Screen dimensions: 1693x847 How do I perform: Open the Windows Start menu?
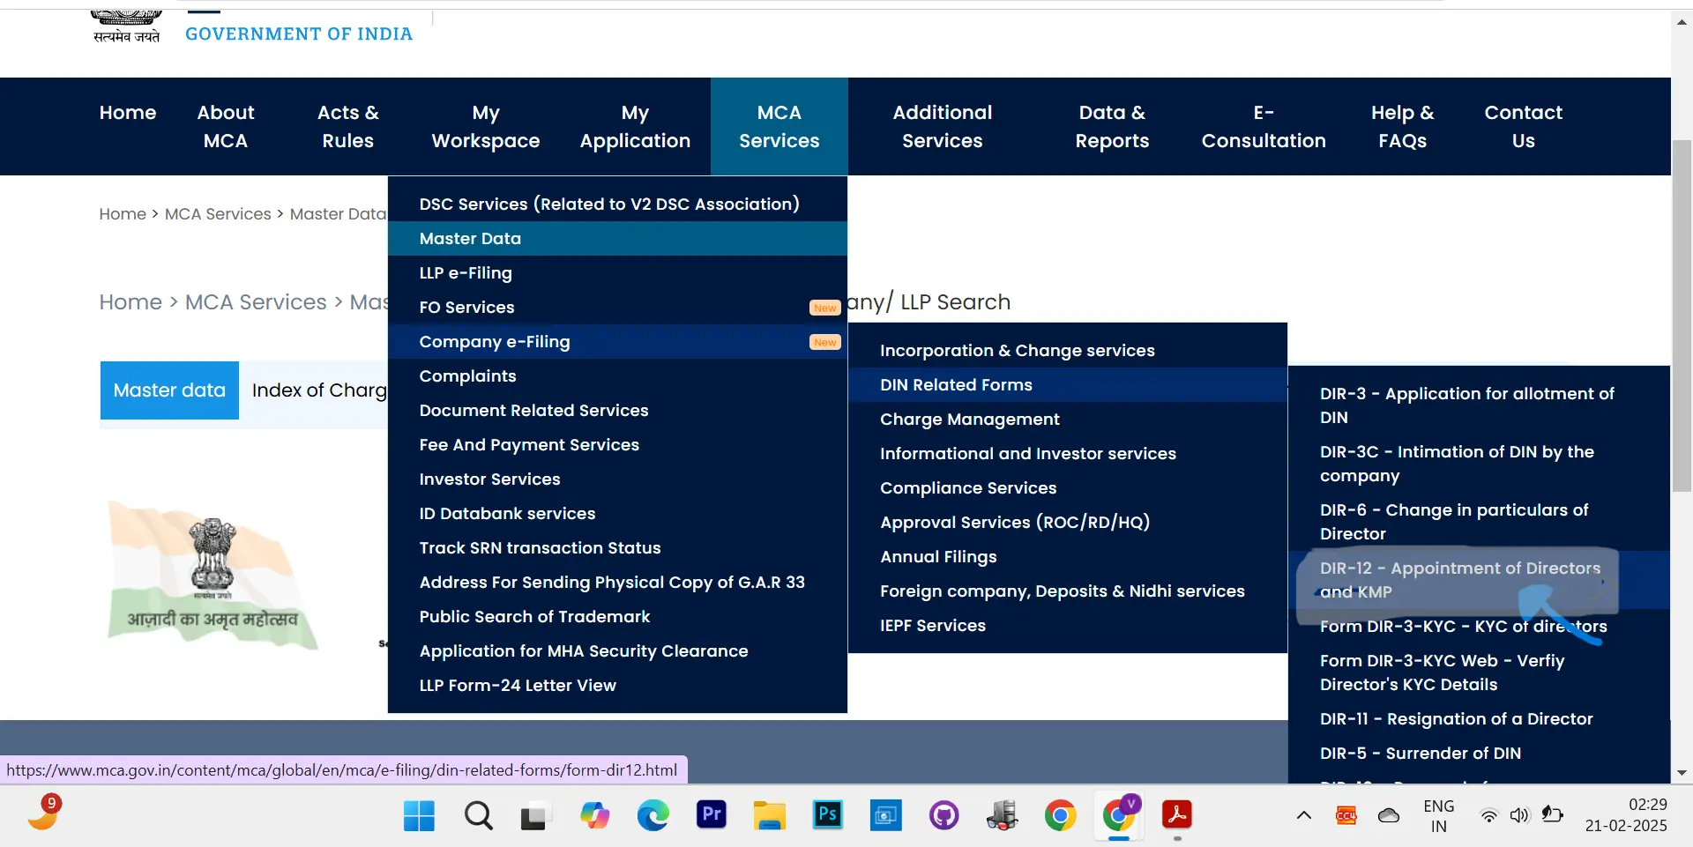[419, 816]
